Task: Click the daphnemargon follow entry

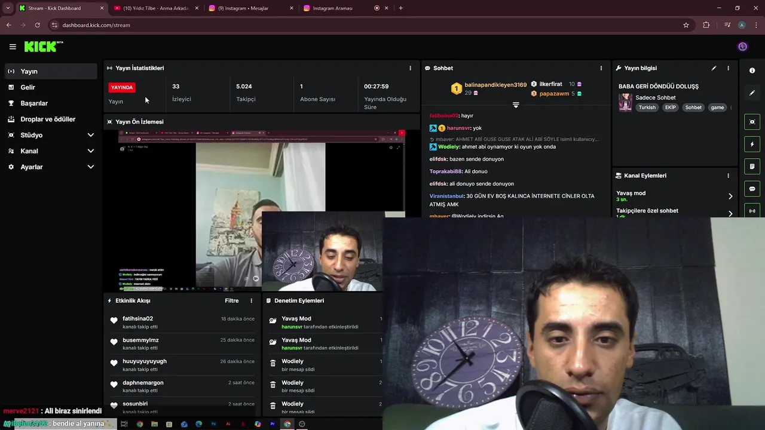Action: click(182, 386)
